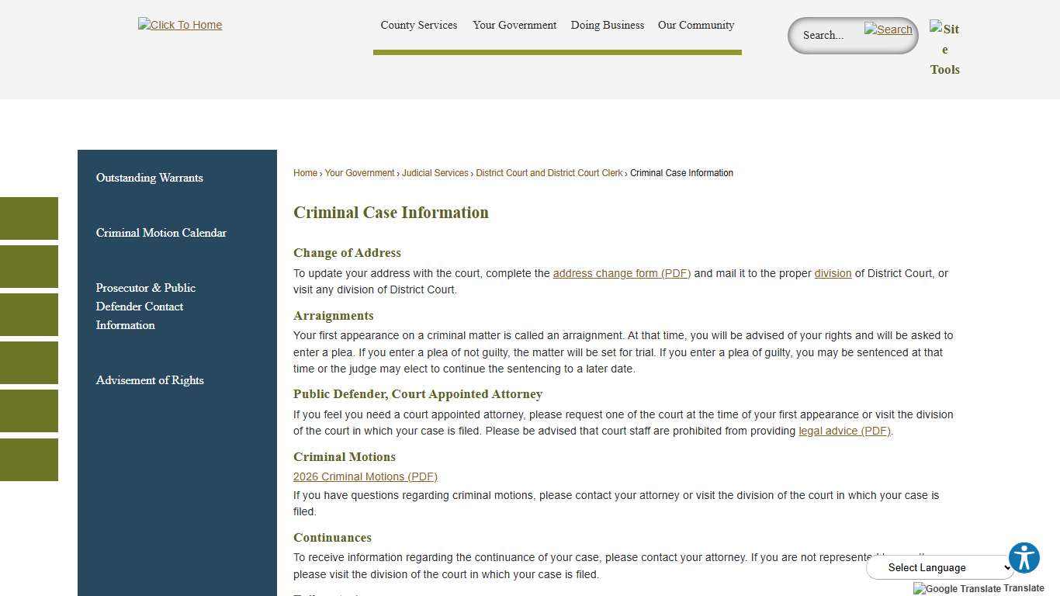The height and width of the screenshot is (596, 1060).
Task: Click the Click To Home logo
Action: [179, 24]
